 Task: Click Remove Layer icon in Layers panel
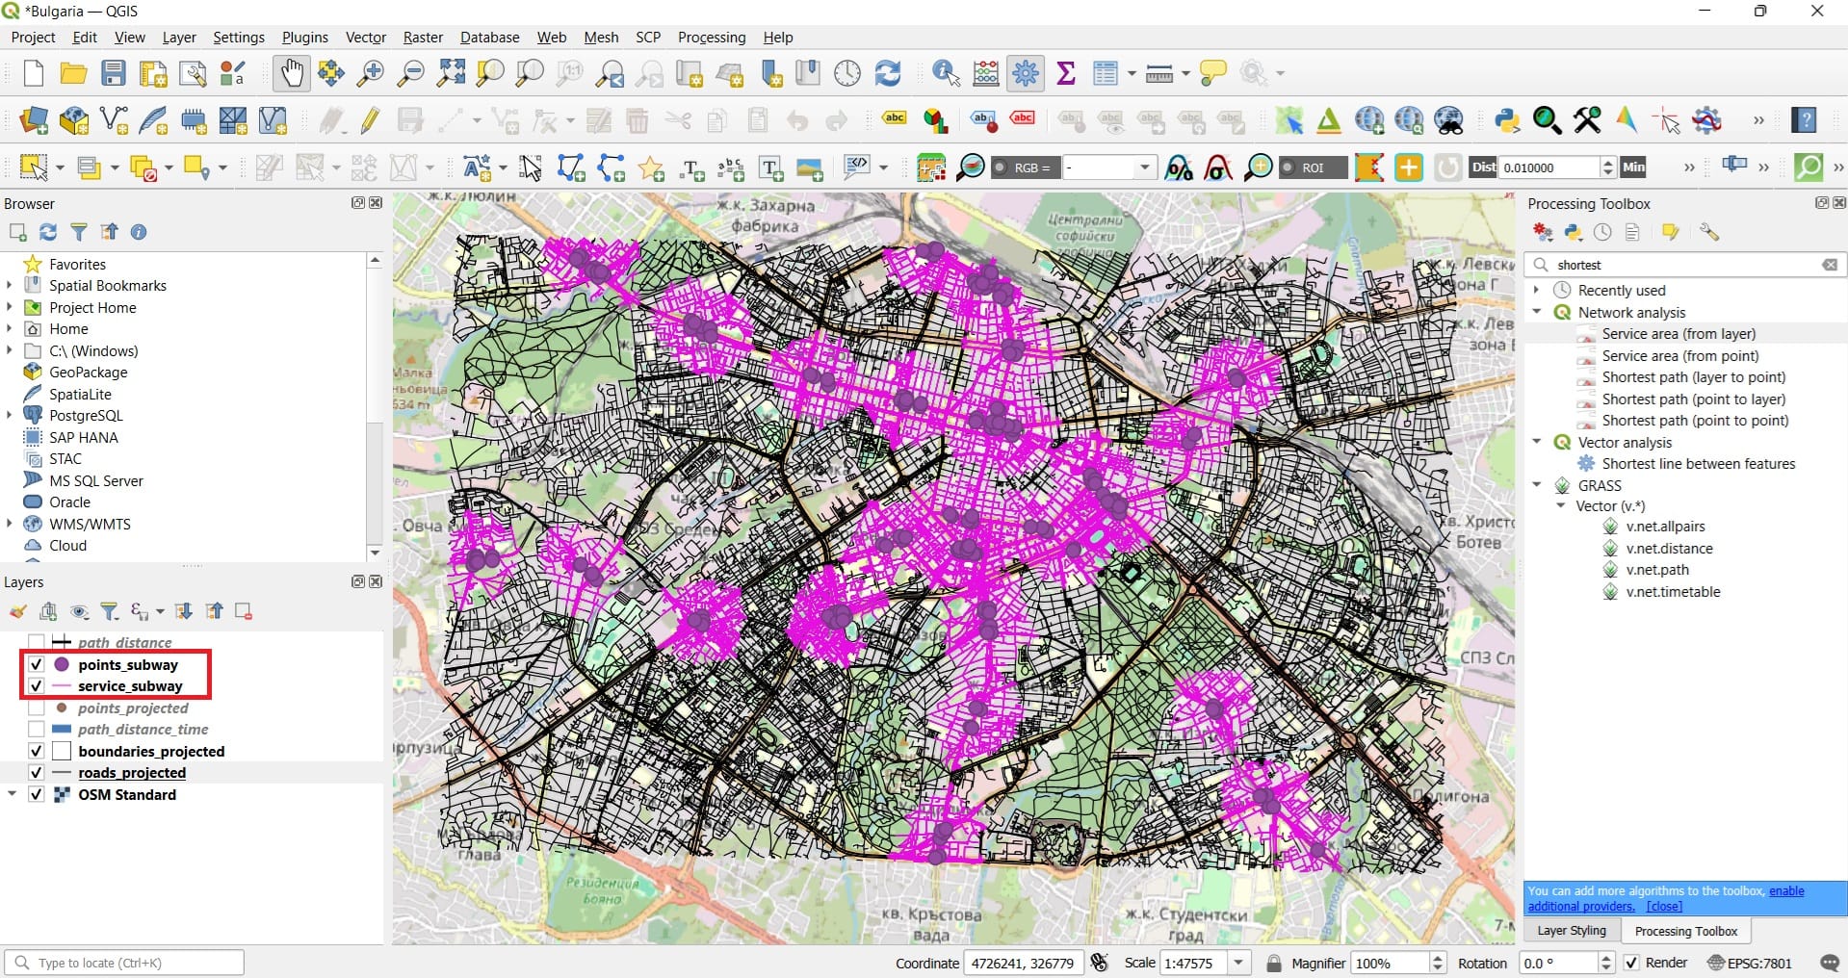point(244,611)
